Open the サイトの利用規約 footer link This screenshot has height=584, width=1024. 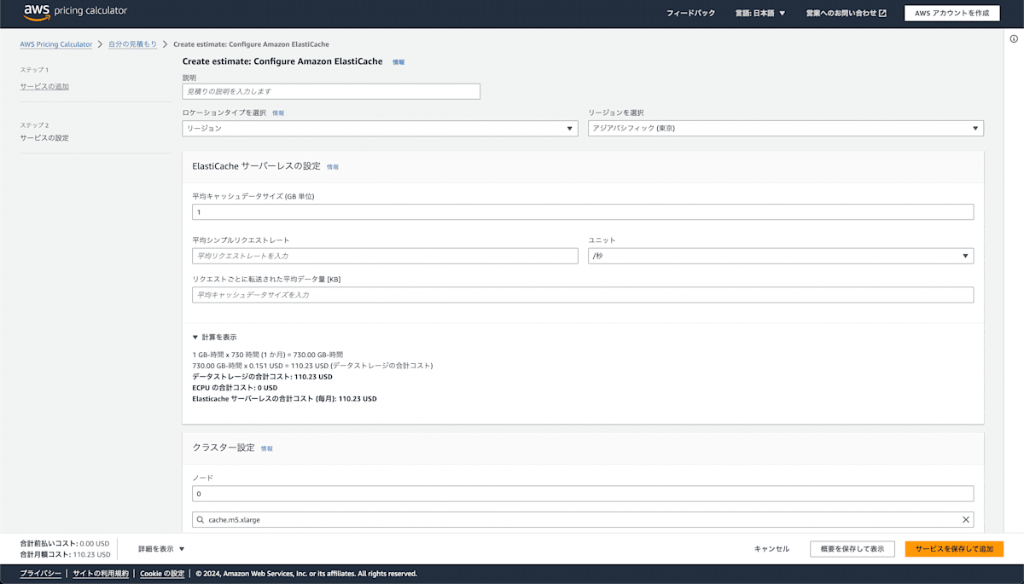point(101,574)
